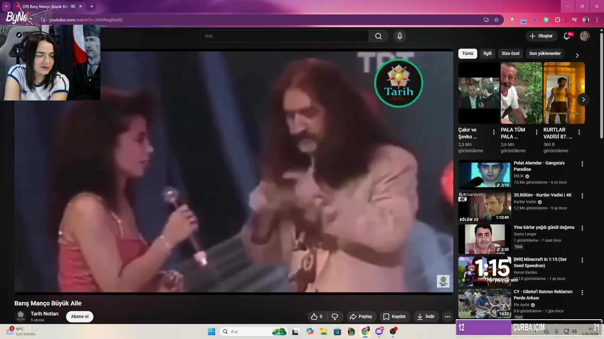Show more filter chips with right arrow
This screenshot has width=604, height=339.
click(x=577, y=55)
